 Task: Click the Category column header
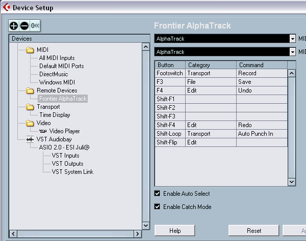point(211,65)
